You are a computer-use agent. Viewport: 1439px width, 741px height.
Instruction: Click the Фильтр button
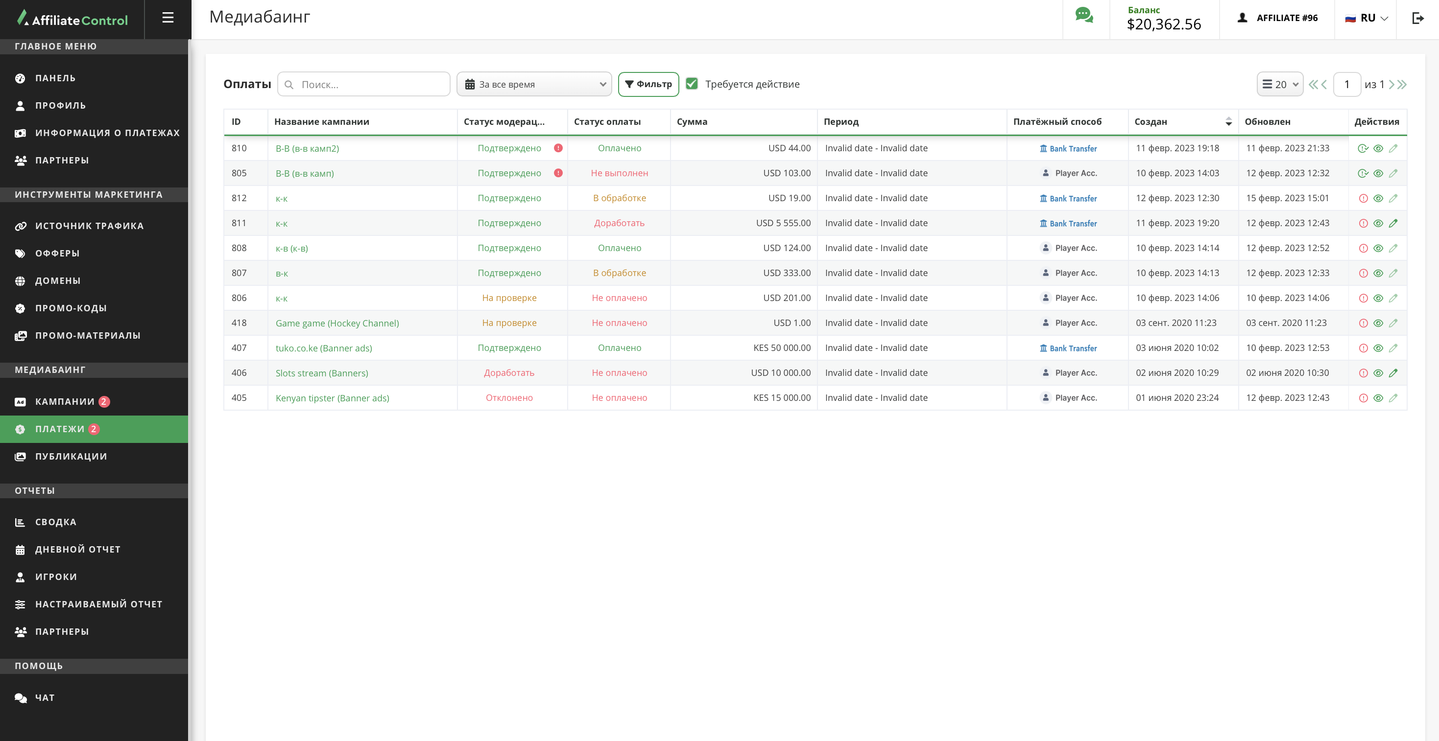648,84
